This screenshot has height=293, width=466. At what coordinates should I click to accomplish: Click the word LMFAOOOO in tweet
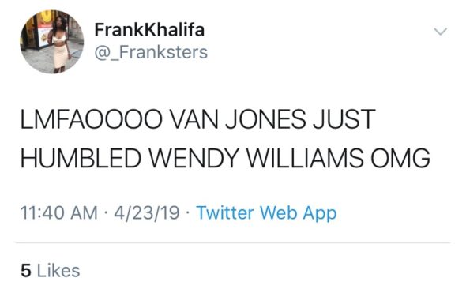[92, 119]
